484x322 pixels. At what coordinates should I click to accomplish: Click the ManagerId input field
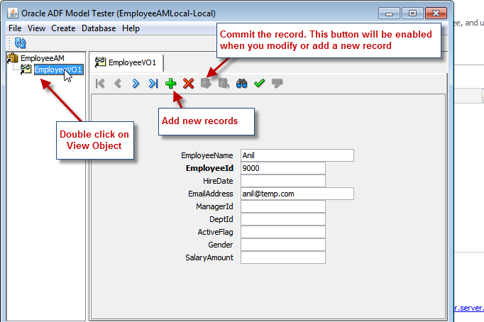point(283,206)
